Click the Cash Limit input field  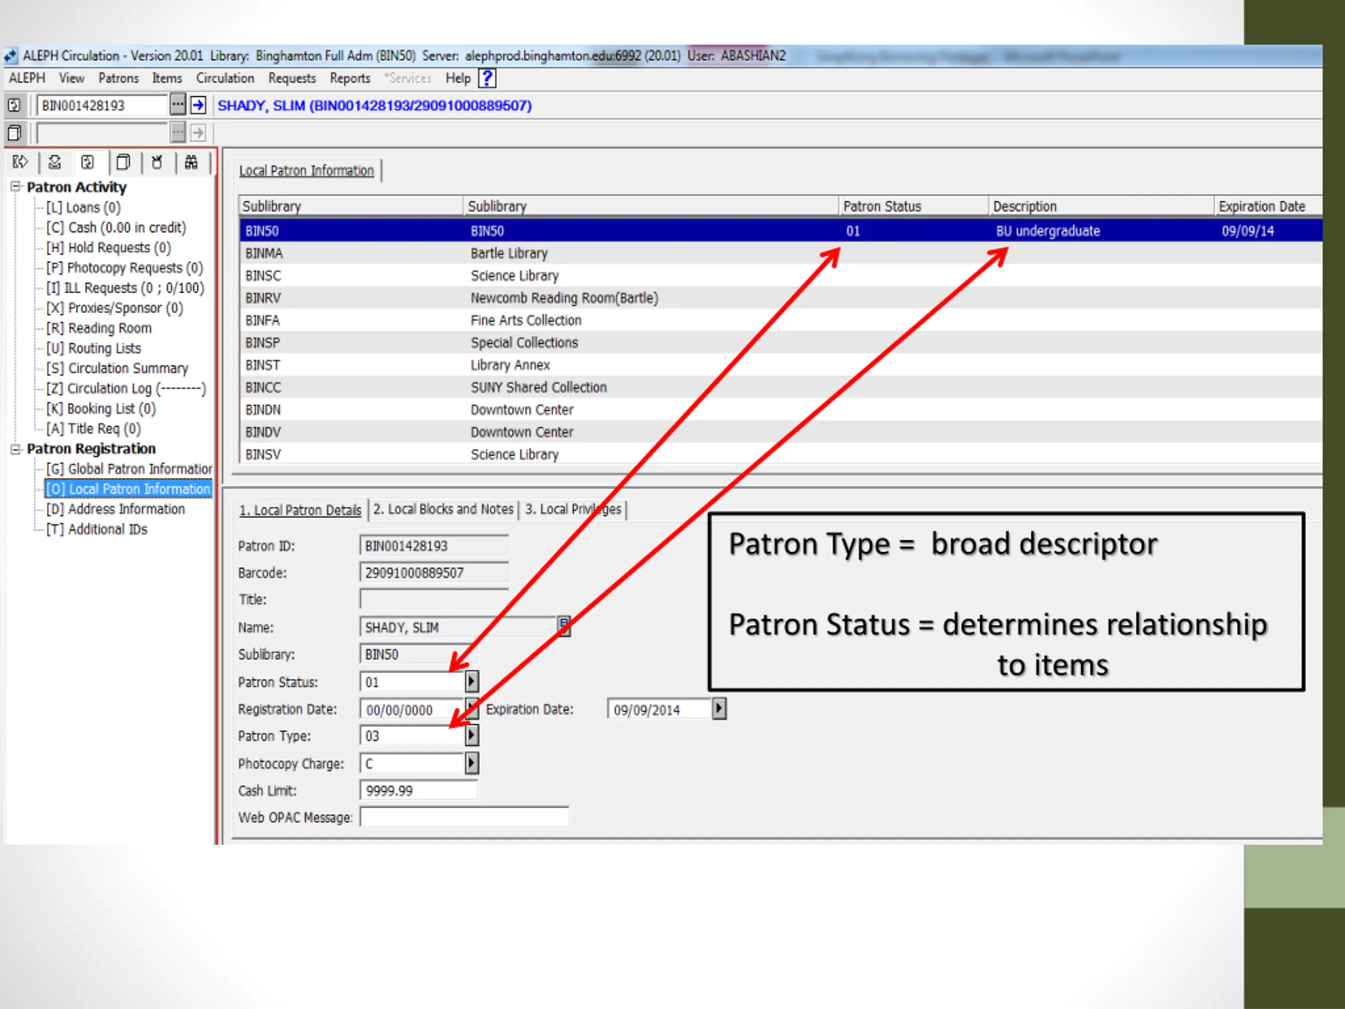419,791
